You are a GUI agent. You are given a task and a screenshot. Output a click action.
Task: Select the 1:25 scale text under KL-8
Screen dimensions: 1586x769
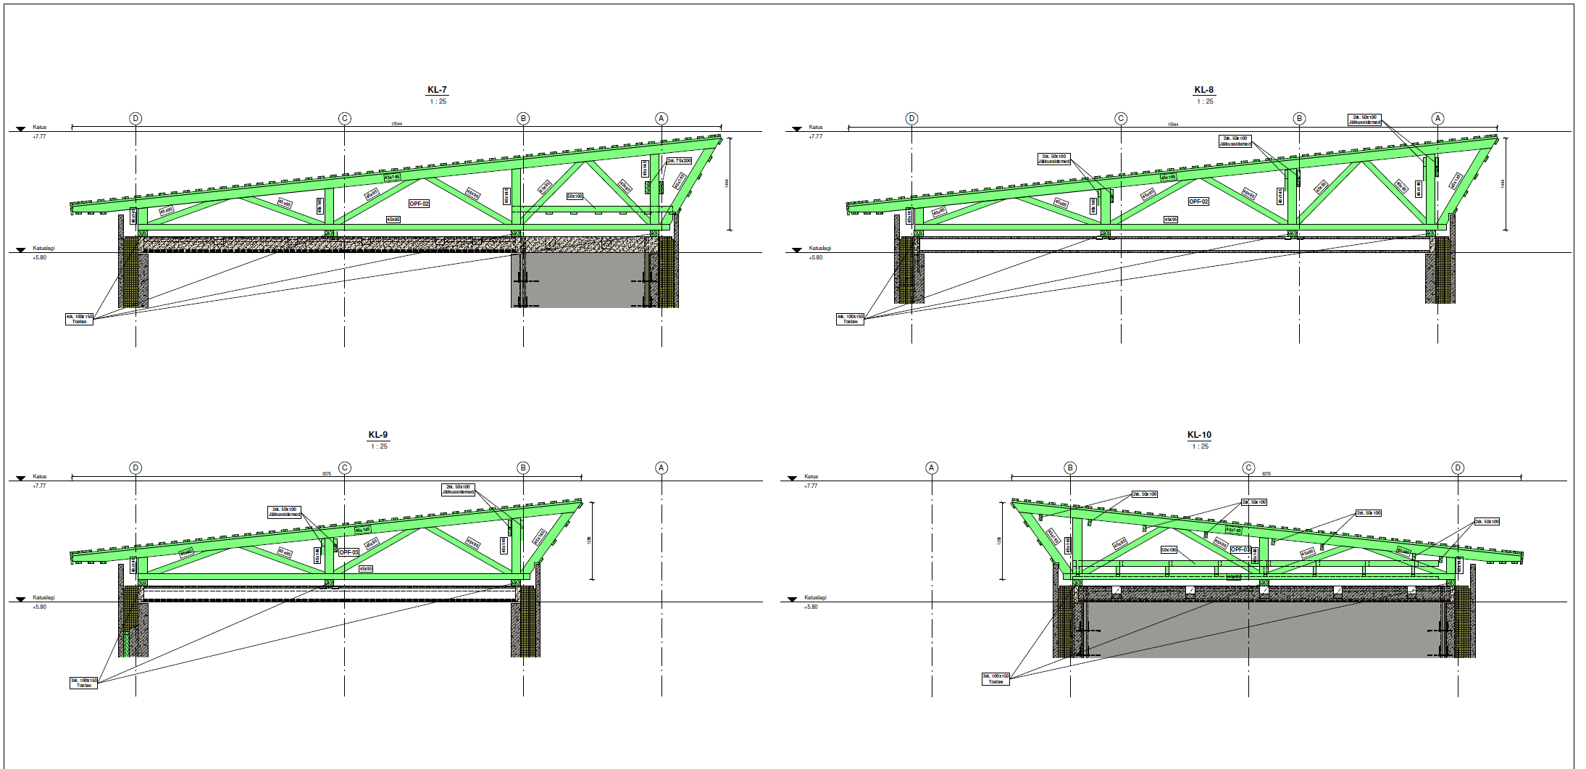(x=1205, y=101)
